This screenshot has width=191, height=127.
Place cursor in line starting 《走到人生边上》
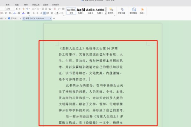pyautogui.click(x=88, y=48)
